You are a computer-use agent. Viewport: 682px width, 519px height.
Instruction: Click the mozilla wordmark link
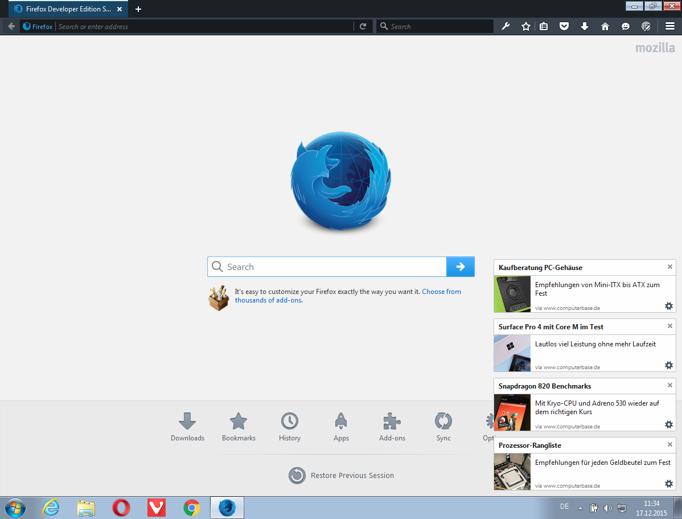pyautogui.click(x=655, y=47)
